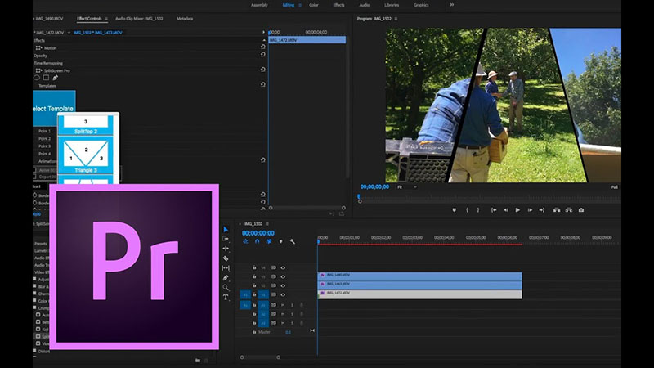
Task: Step forward one frame
Action: point(530,210)
